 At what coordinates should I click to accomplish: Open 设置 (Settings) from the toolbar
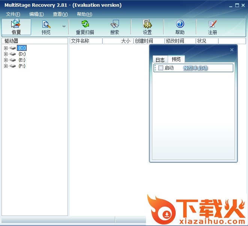click(x=147, y=27)
